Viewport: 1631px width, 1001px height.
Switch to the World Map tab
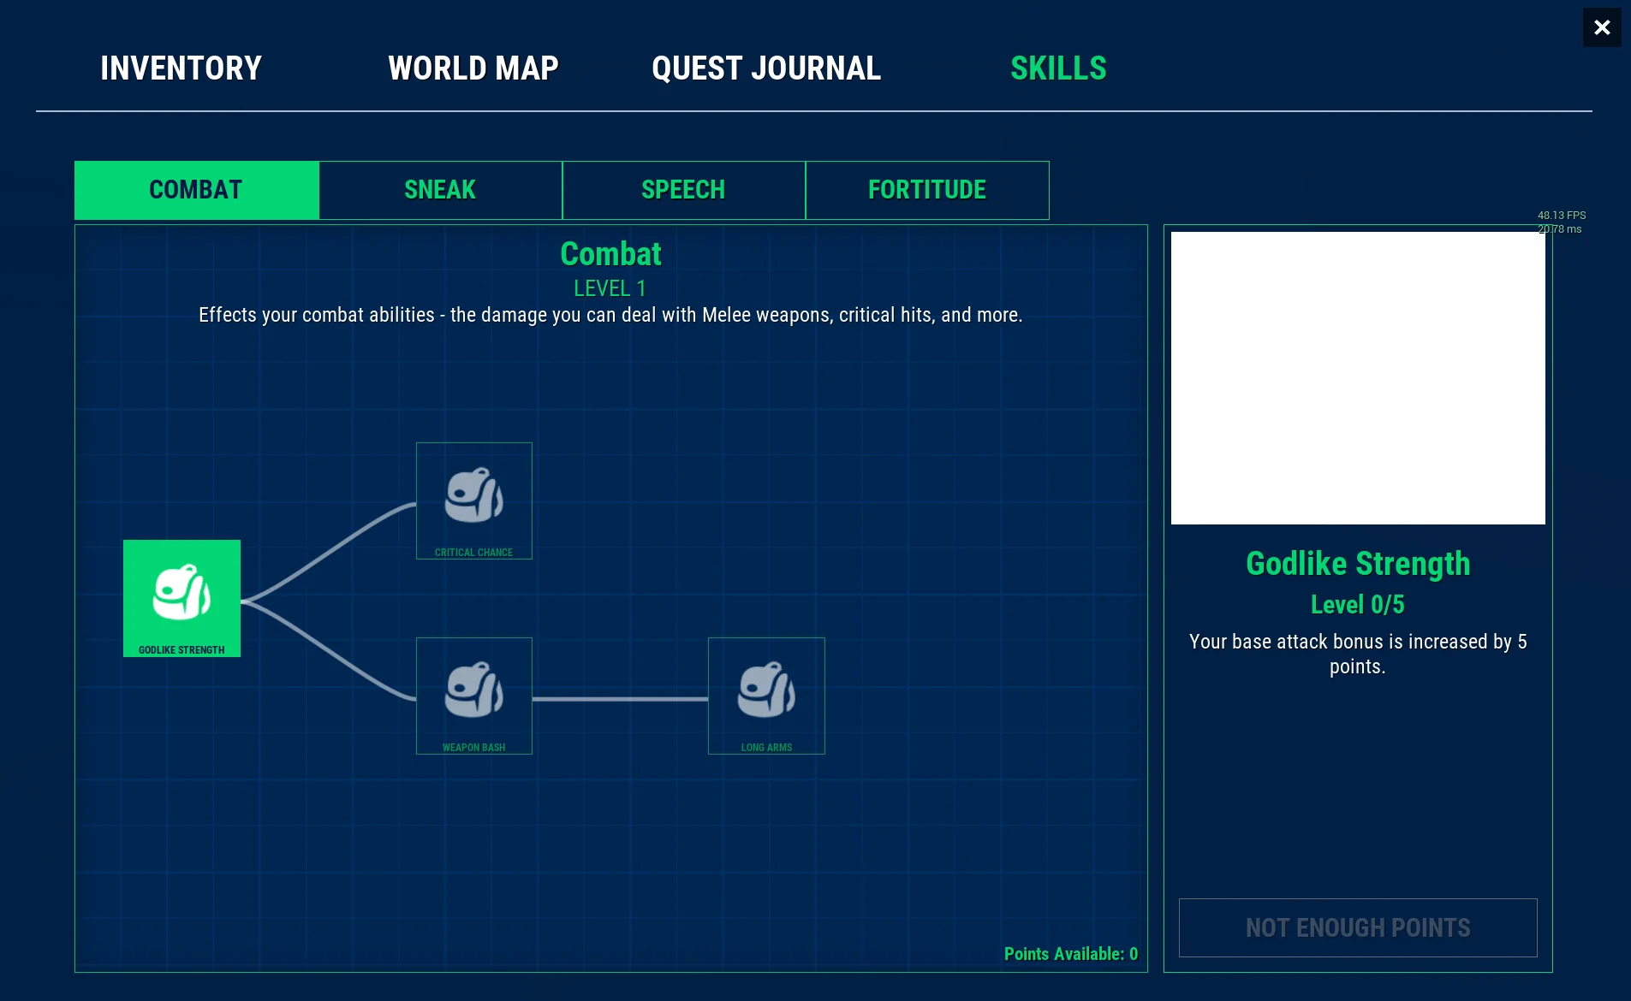point(473,68)
